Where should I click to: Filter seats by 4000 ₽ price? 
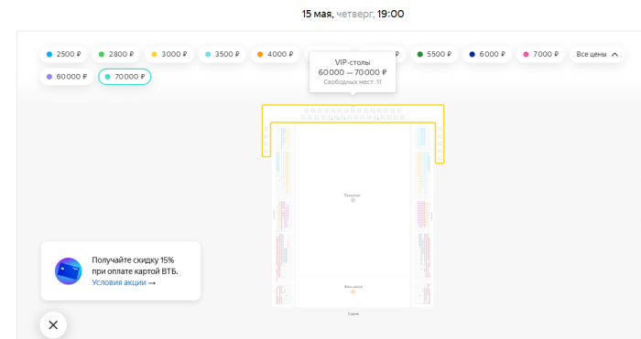tap(275, 54)
